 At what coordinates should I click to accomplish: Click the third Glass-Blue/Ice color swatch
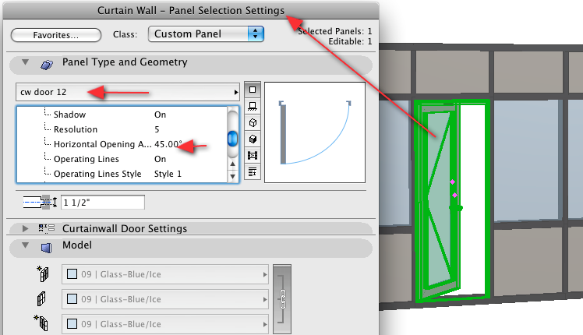[72, 323]
